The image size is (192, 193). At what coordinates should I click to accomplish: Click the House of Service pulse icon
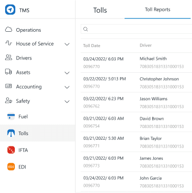pos(9,43)
